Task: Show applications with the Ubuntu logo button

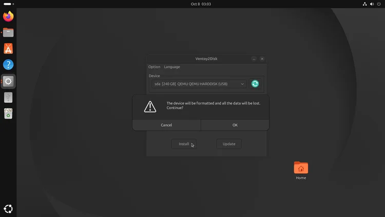Action: (x=8, y=209)
